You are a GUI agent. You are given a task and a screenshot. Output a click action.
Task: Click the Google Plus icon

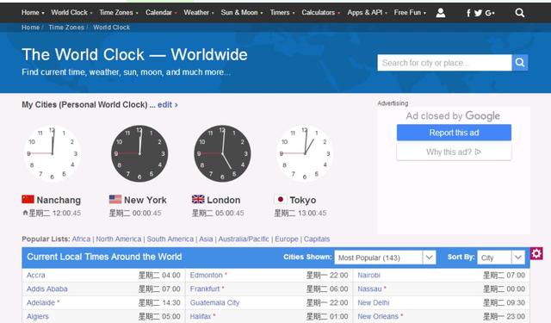[x=490, y=13]
